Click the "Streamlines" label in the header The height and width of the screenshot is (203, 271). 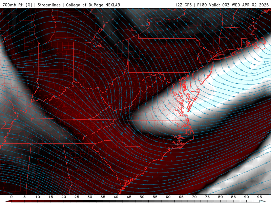tap(49, 5)
